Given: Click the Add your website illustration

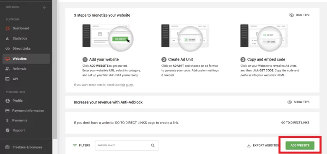Looking at the screenshot, I should (x=108, y=38).
